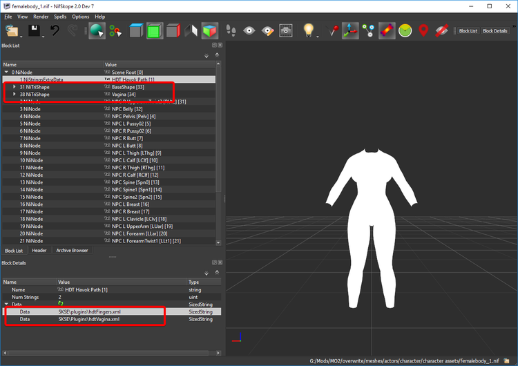Click the Block Details horizontal scrollbar
Viewport: 518px width, 366px height.
[x=111, y=353]
